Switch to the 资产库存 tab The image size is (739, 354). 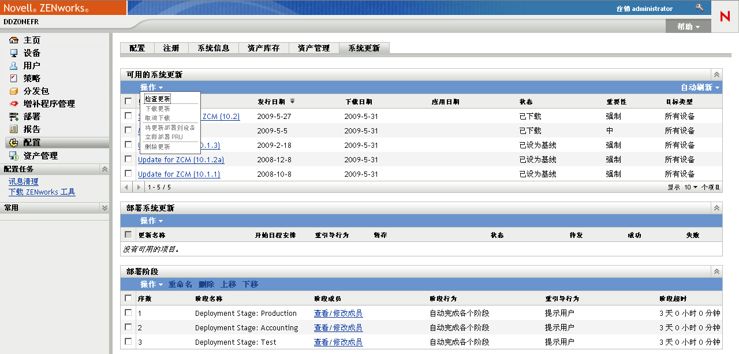(x=264, y=49)
